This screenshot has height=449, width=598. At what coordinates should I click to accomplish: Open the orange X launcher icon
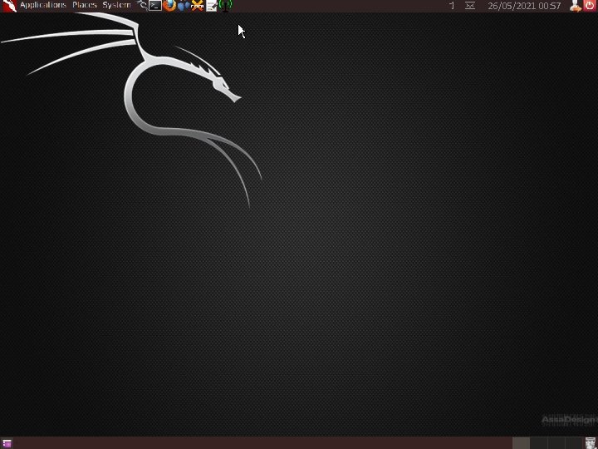click(x=197, y=5)
